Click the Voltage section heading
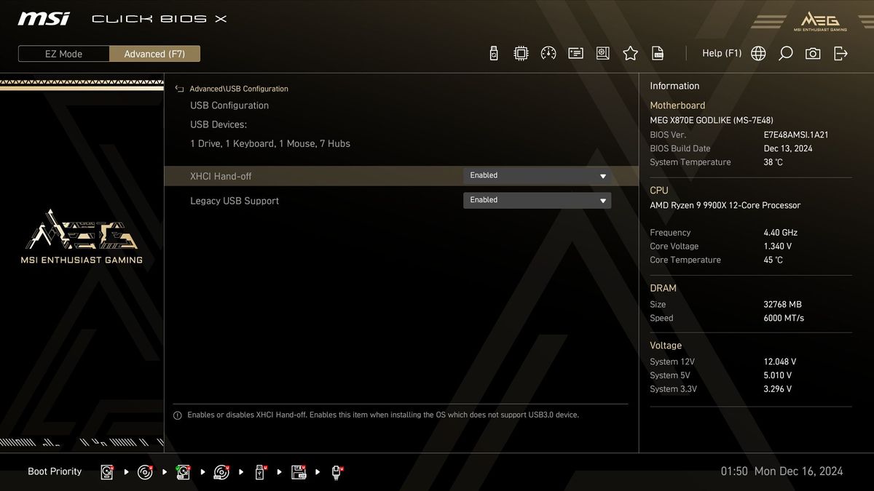This screenshot has width=874, height=491. (666, 346)
